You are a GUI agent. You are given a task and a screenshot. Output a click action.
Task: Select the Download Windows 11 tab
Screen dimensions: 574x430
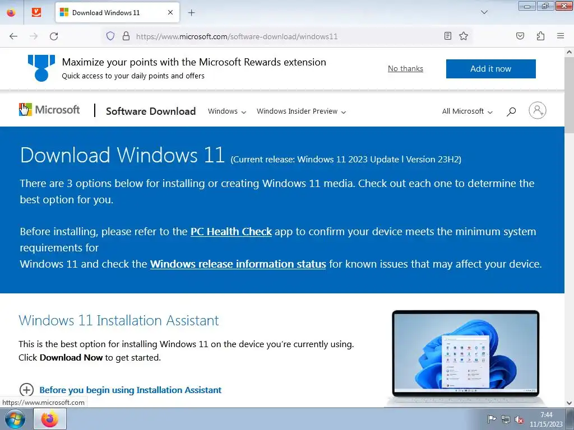(x=117, y=12)
